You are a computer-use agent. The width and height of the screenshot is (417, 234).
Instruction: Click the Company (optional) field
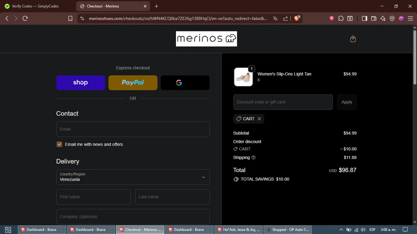tap(133, 217)
